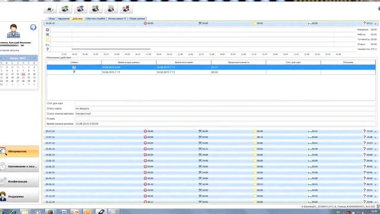Expand the 11.06.15 day row
The height and width of the screenshot is (214, 380).
(376, 172)
